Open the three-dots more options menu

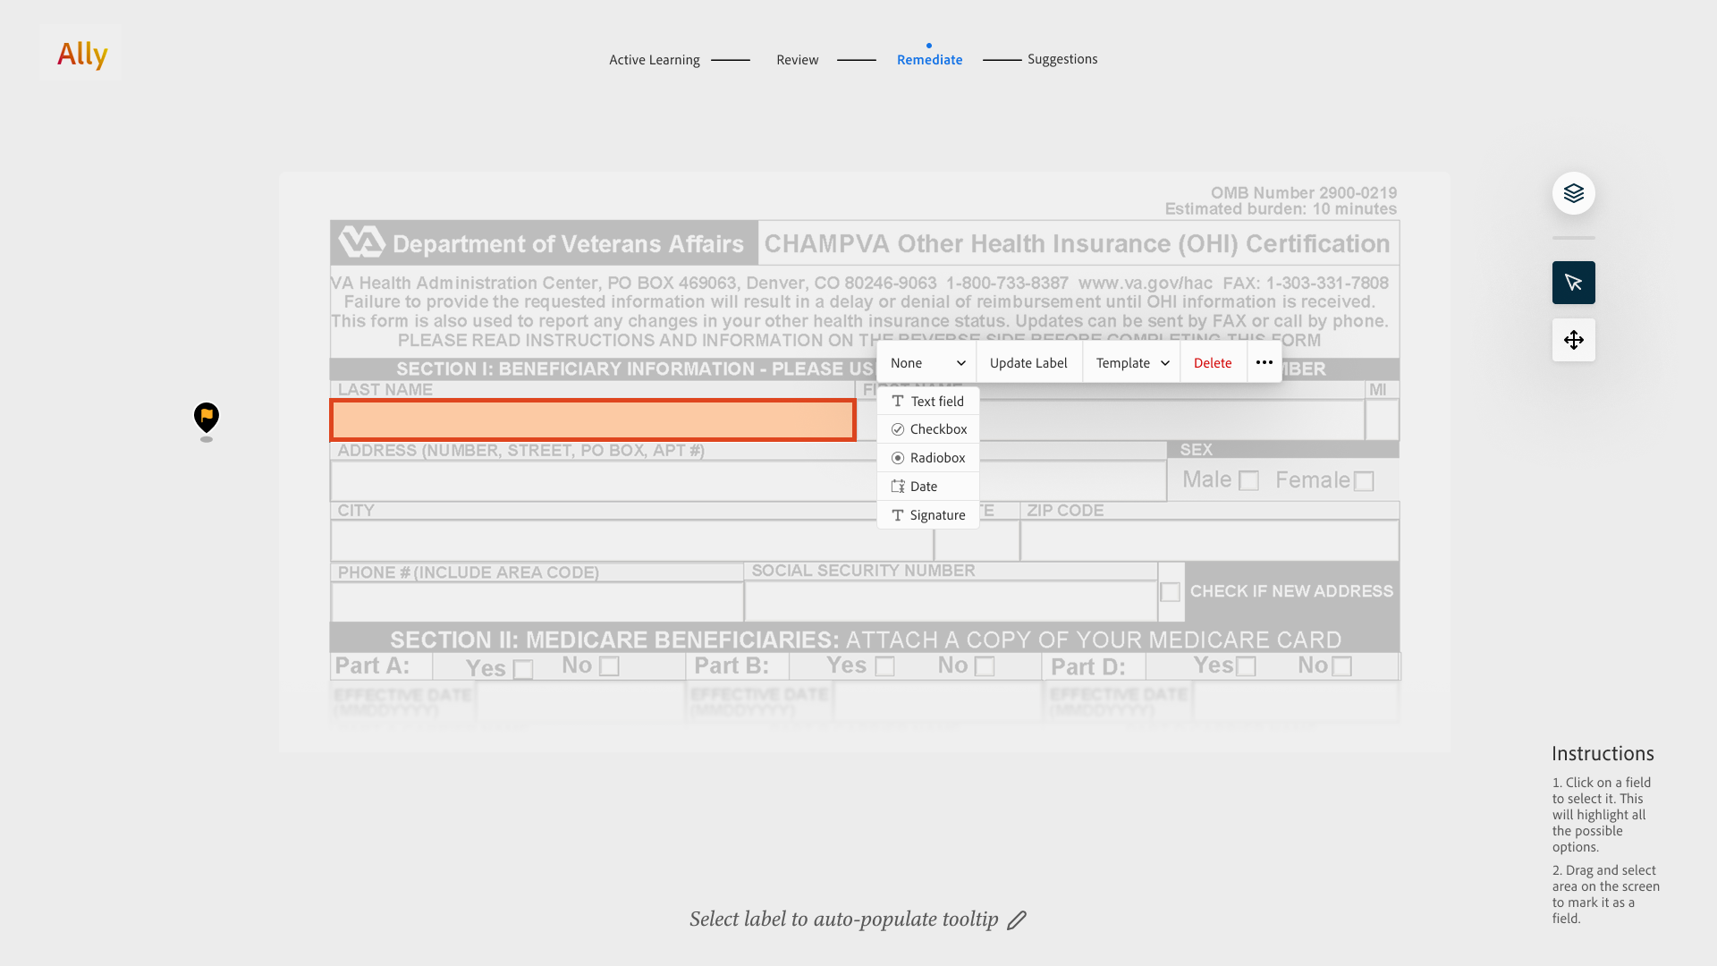1264,362
